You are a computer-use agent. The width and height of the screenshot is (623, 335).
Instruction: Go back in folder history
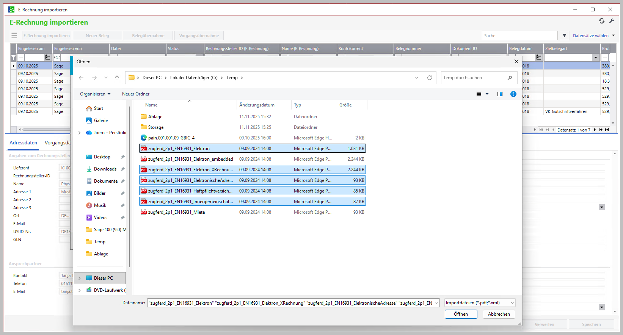click(81, 78)
